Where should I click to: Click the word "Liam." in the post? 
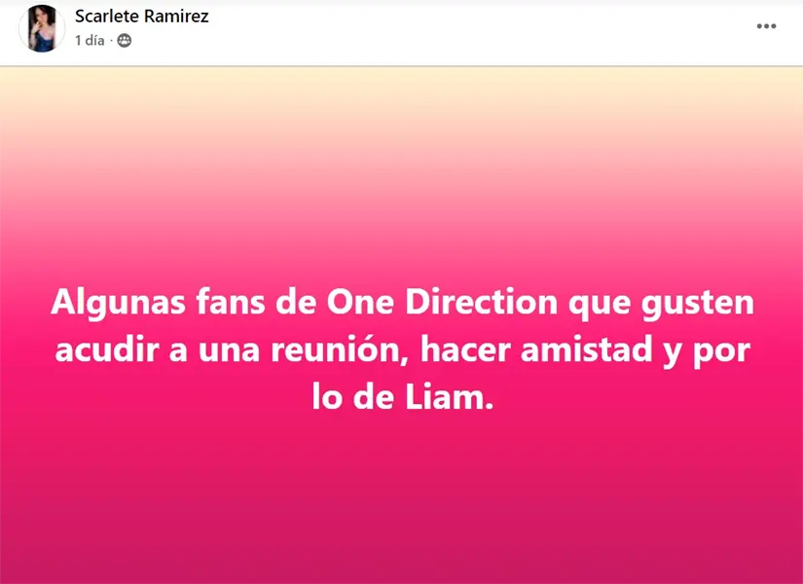pyautogui.click(x=449, y=397)
